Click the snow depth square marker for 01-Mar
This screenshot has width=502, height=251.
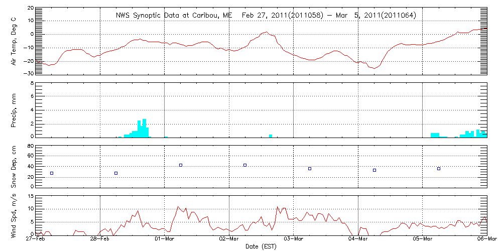[181, 165]
